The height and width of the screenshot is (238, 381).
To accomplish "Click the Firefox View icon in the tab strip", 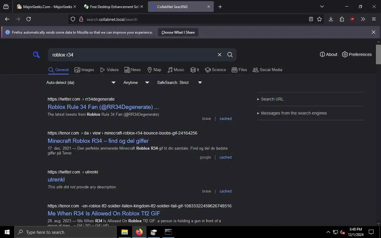I will [6, 7].
